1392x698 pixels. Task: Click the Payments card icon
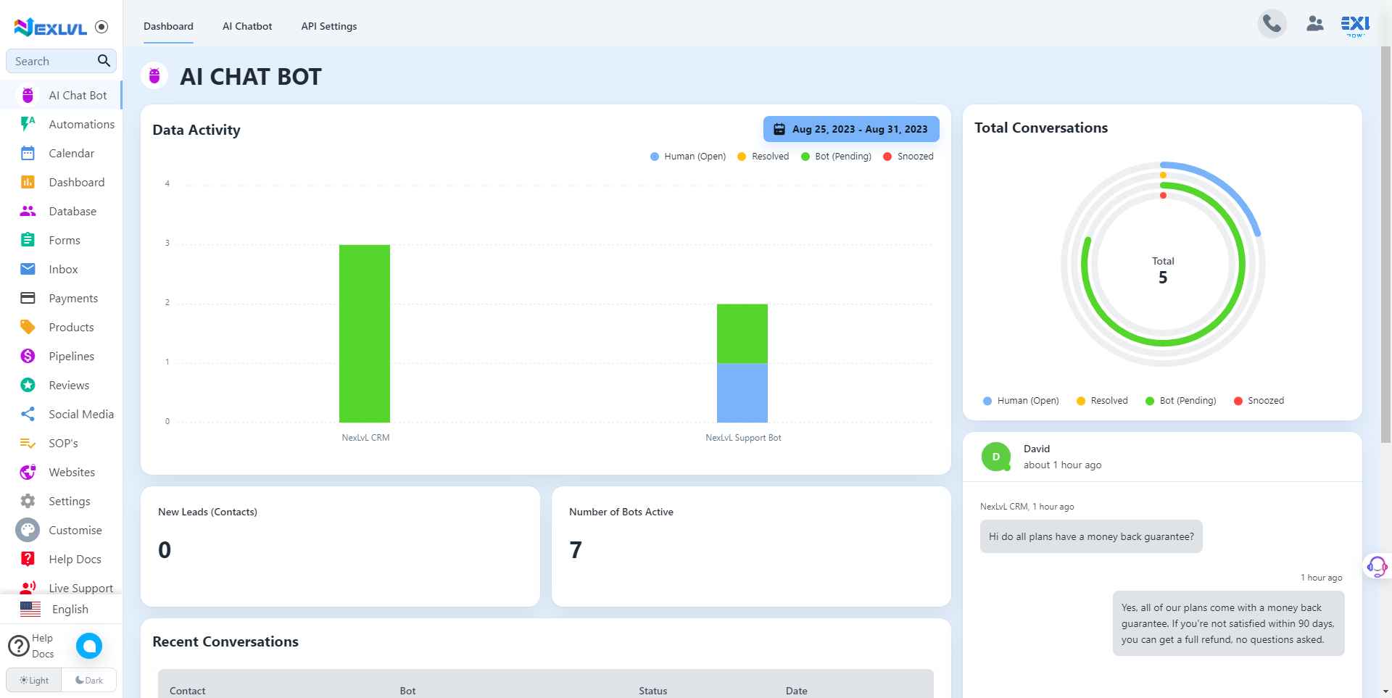28,298
